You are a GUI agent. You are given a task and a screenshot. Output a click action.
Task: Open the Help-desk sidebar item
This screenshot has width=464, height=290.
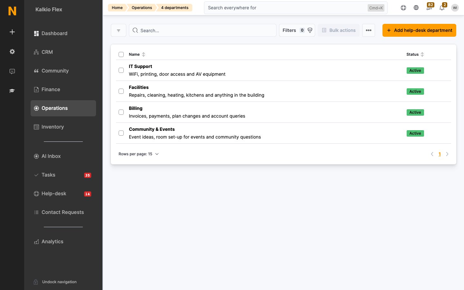pyautogui.click(x=63, y=194)
